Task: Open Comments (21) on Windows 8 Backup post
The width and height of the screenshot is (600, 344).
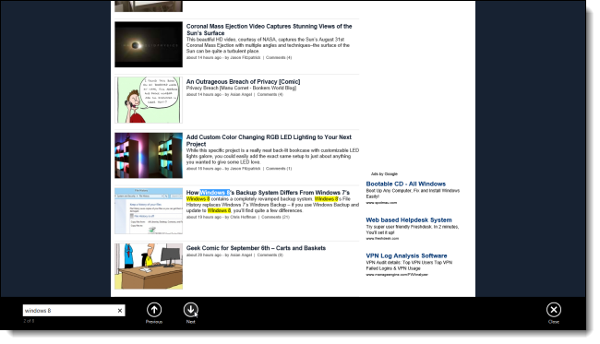Action: pos(275,217)
